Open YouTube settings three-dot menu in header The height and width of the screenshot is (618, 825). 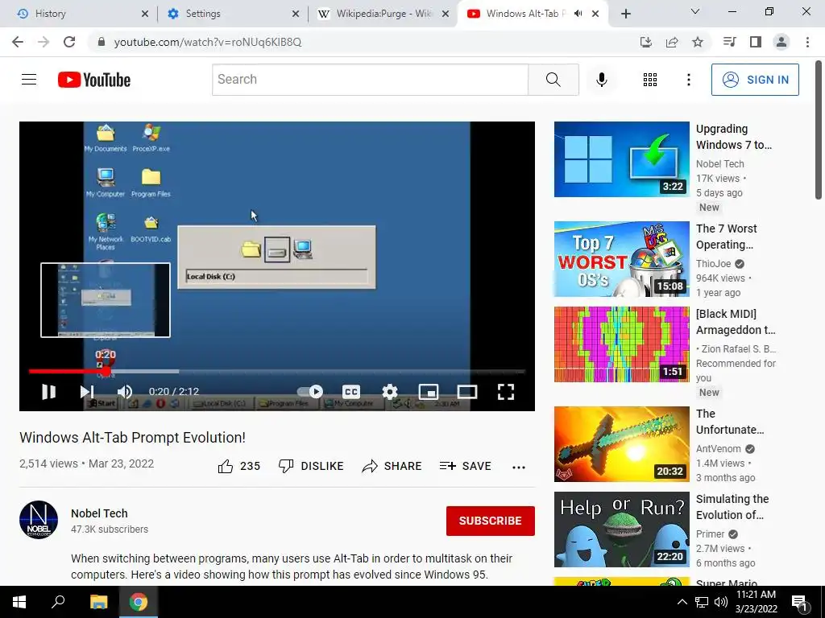pos(689,80)
